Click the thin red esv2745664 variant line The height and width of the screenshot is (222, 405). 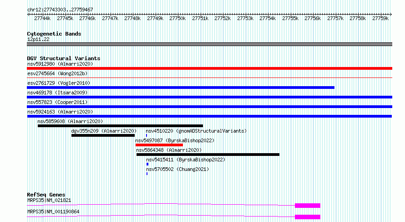209,77
